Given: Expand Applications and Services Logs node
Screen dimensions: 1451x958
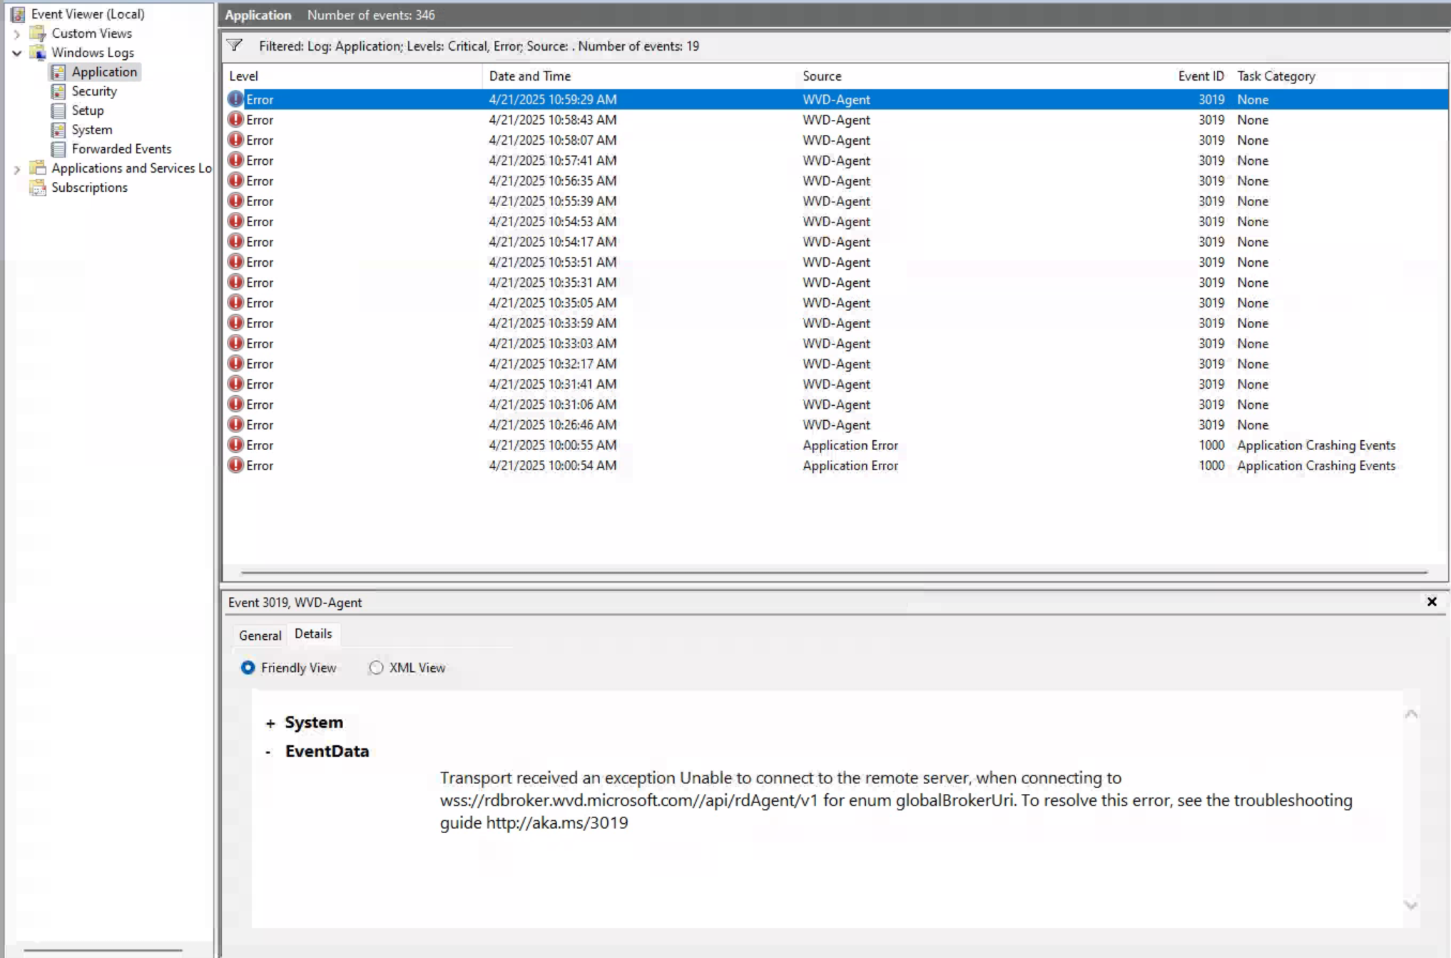Looking at the screenshot, I should tap(17, 169).
